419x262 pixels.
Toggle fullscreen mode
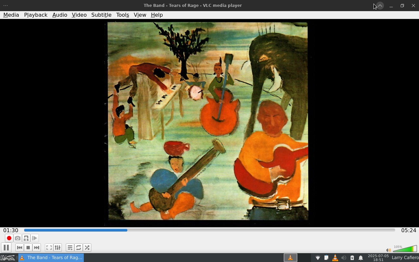tap(49, 248)
